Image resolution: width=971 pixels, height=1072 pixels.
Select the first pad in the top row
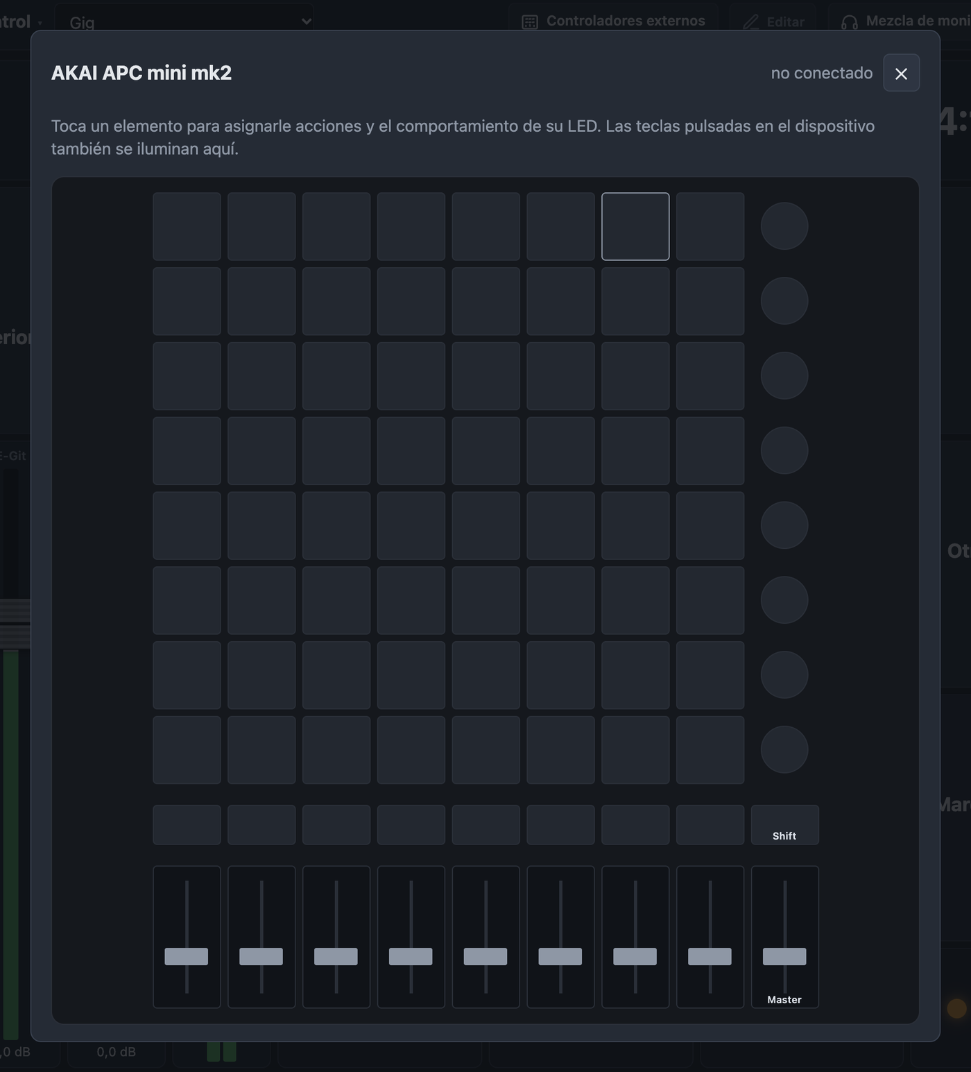tap(187, 227)
